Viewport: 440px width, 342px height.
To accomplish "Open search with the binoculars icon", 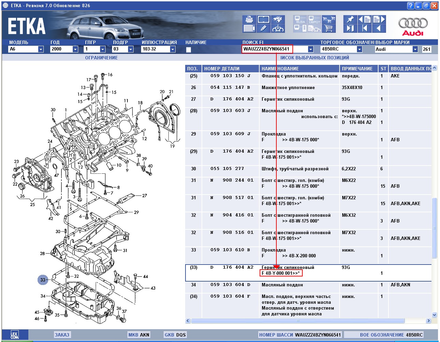I will [278, 19].
